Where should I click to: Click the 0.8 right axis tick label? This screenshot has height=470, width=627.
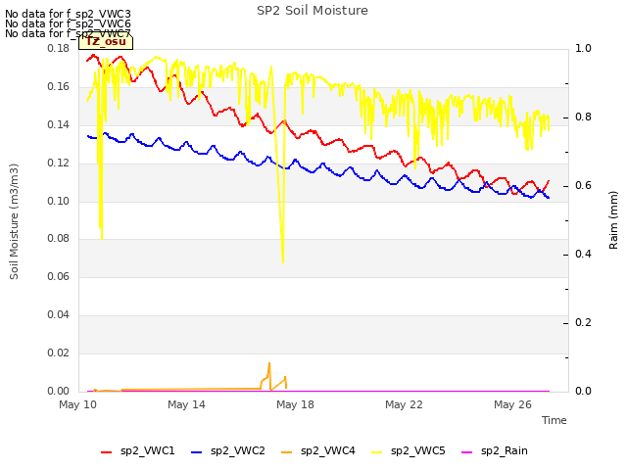[583, 117]
